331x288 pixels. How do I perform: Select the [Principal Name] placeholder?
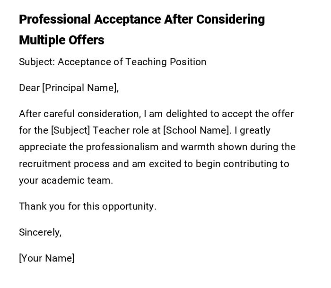[x=80, y=88]
